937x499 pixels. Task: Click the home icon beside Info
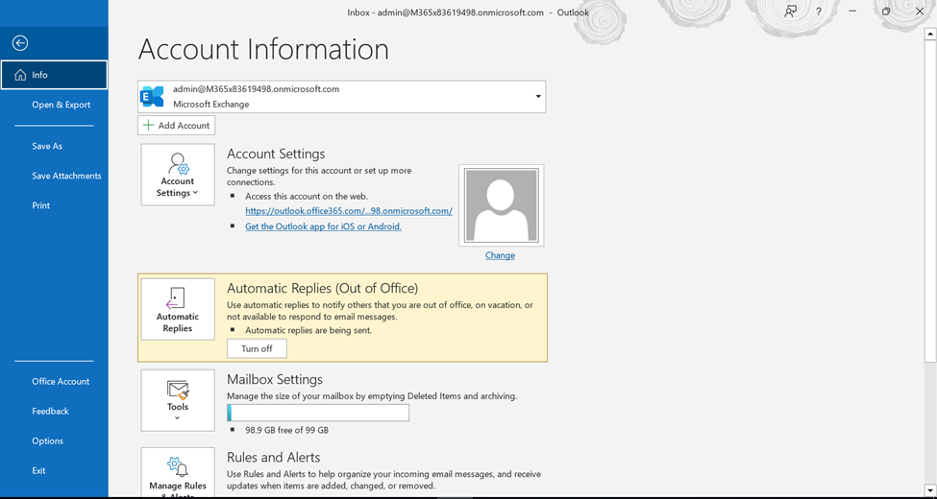click(x=20, y=75)
